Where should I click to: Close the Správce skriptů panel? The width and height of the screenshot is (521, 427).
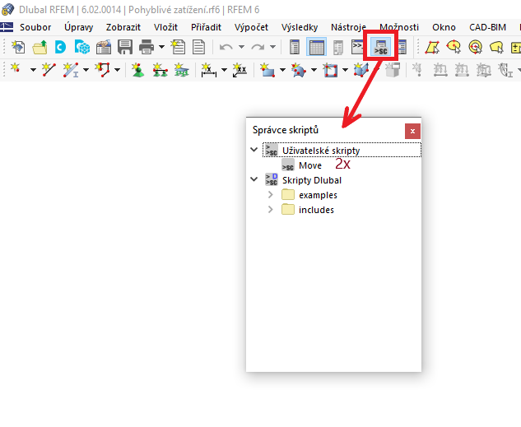coord(412,131)
